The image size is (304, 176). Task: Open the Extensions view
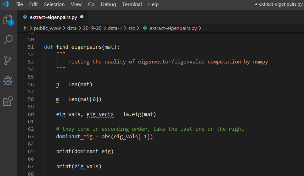(8, 101)
